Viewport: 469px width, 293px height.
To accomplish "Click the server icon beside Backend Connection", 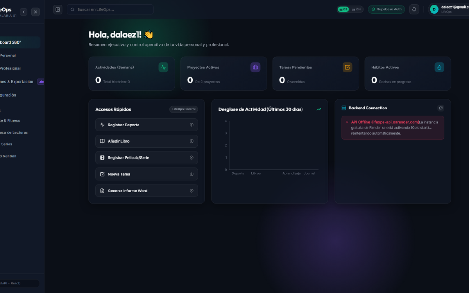I will point(344,108).
